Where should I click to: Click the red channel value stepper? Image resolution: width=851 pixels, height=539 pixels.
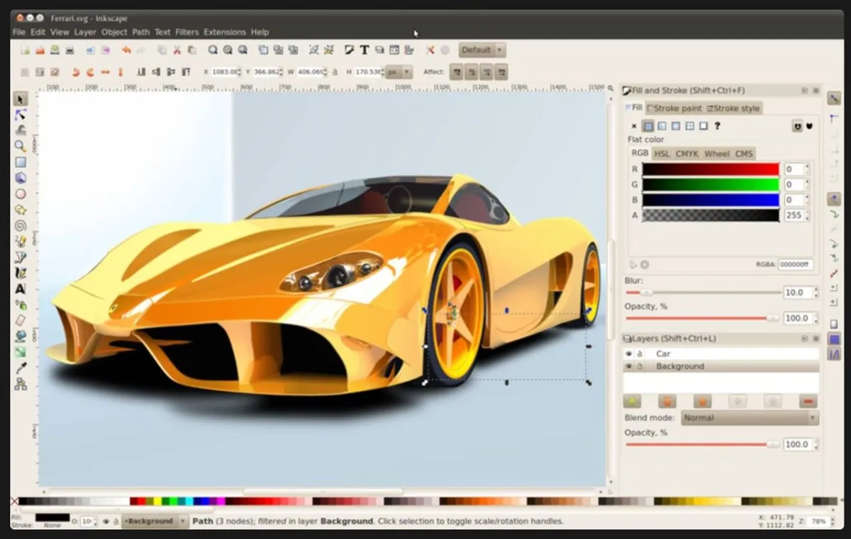click(x=808, y=169)
